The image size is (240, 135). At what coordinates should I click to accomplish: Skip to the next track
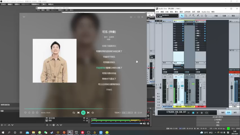pyautogui.click(x=88, y=113)
